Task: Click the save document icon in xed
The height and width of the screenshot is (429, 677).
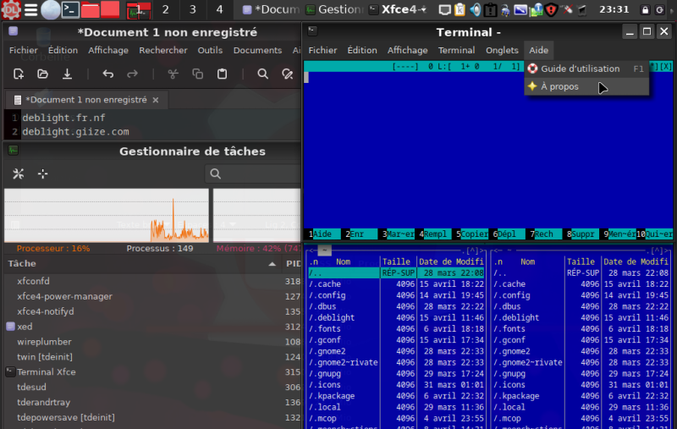Action: pyautogui.click(x=67, y=74)
